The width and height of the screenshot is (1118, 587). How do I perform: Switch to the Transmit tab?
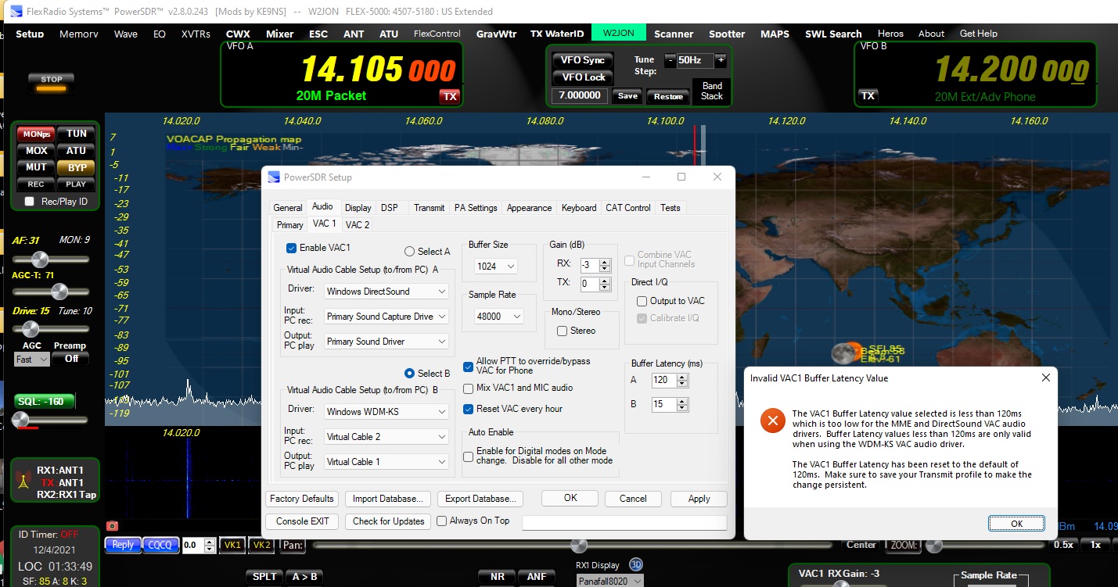[430, 208]
